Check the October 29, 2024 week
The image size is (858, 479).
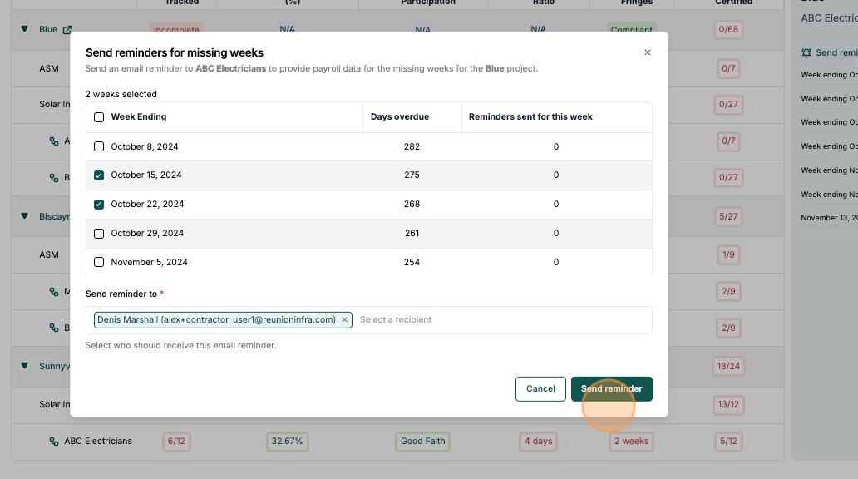coord(99,233)
